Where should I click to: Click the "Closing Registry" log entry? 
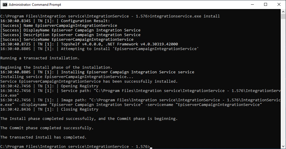pyautogui.click(x=79, y=109)
